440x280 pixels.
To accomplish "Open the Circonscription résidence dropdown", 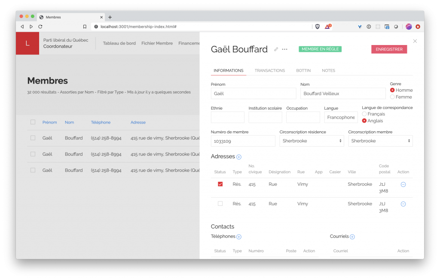I will coord(312,141).
